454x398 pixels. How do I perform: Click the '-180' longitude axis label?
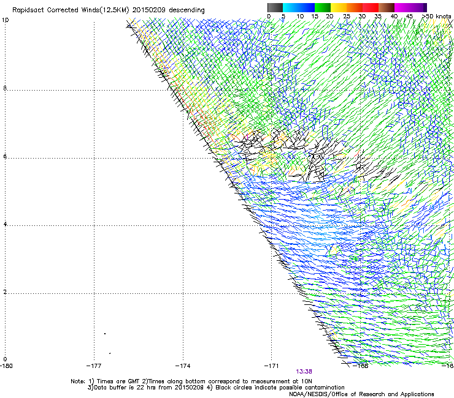[x=6, y=366]
